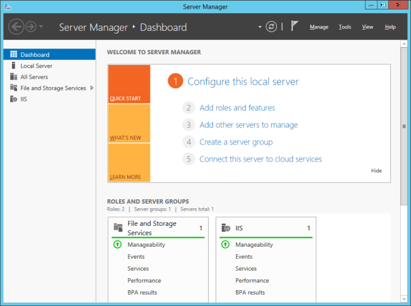This screenshot has height=306, width=411.
Task: Open the Notifications flag icon
Action: pyautogui.click(x=295, y=26)
